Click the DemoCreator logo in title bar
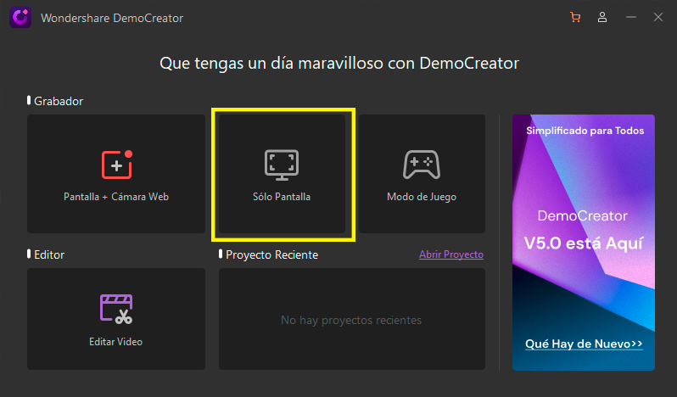677x397 pixels. pyautogui.click(x=20, y=17)
